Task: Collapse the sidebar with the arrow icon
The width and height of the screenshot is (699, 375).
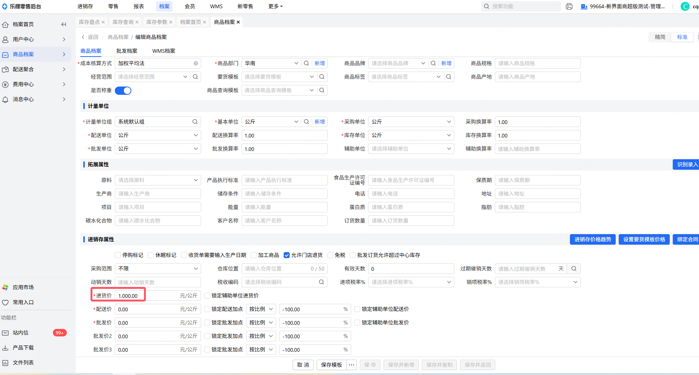Action: (64, 24)
